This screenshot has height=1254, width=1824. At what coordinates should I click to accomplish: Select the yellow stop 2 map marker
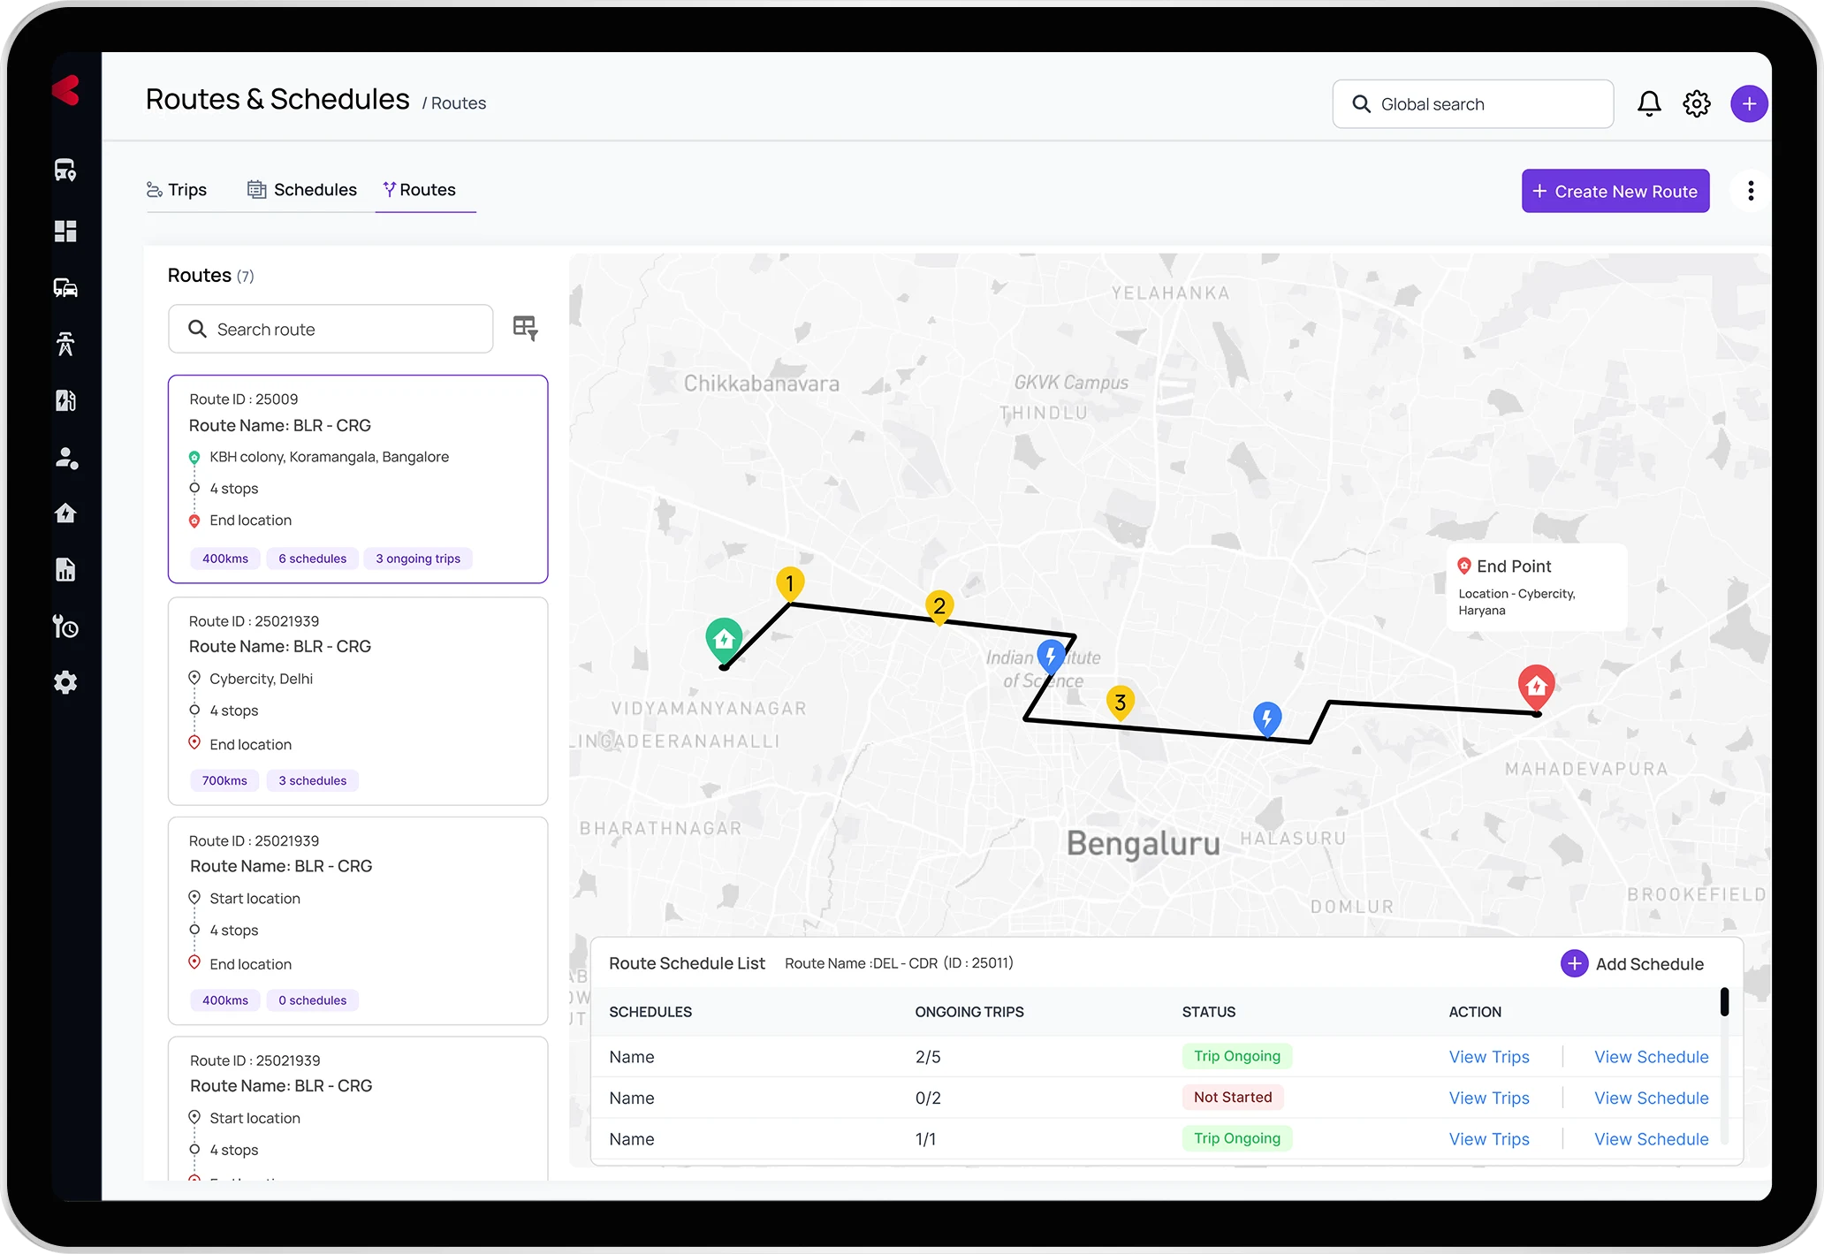tap(939, 606)
